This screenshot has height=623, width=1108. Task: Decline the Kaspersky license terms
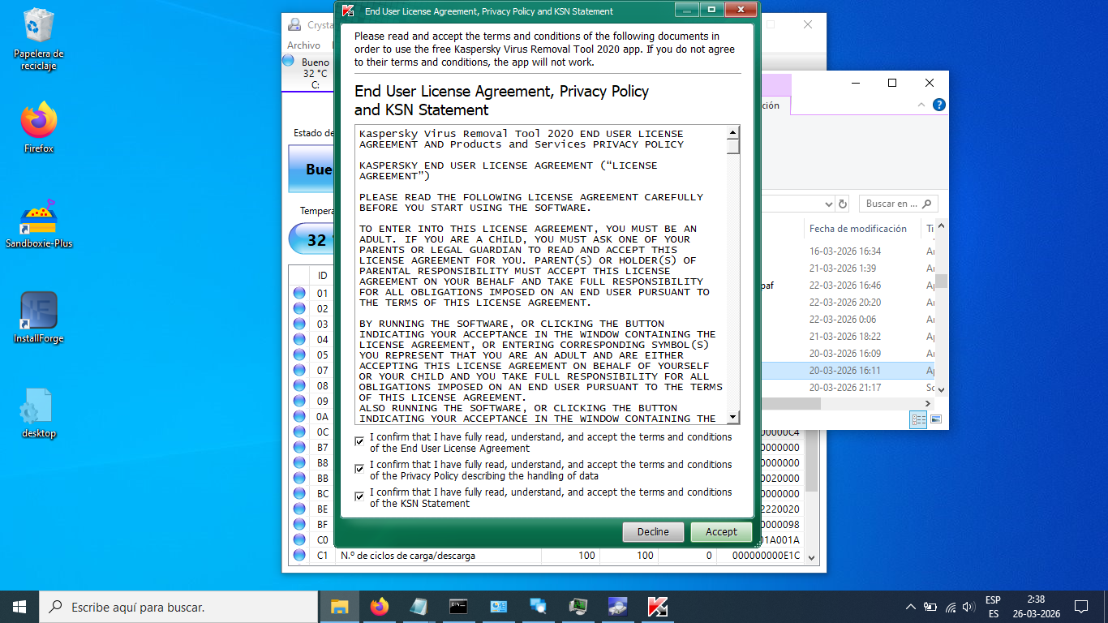[653, 532]
